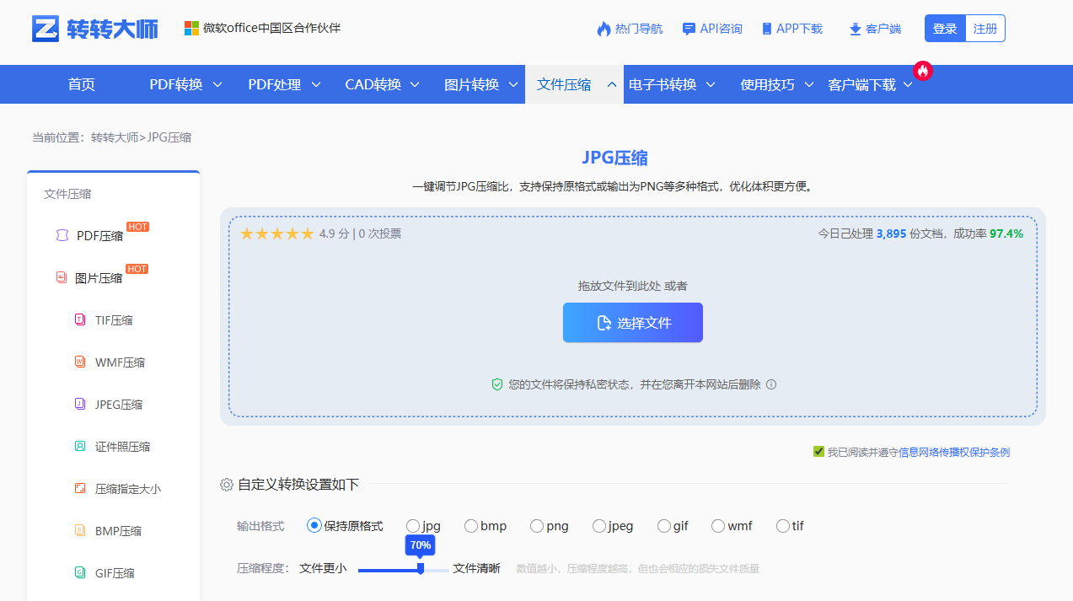The width and height of the screenshot is (1073, 601).
Task: Click the green shield privacy icon
Action: coord(497,384)
